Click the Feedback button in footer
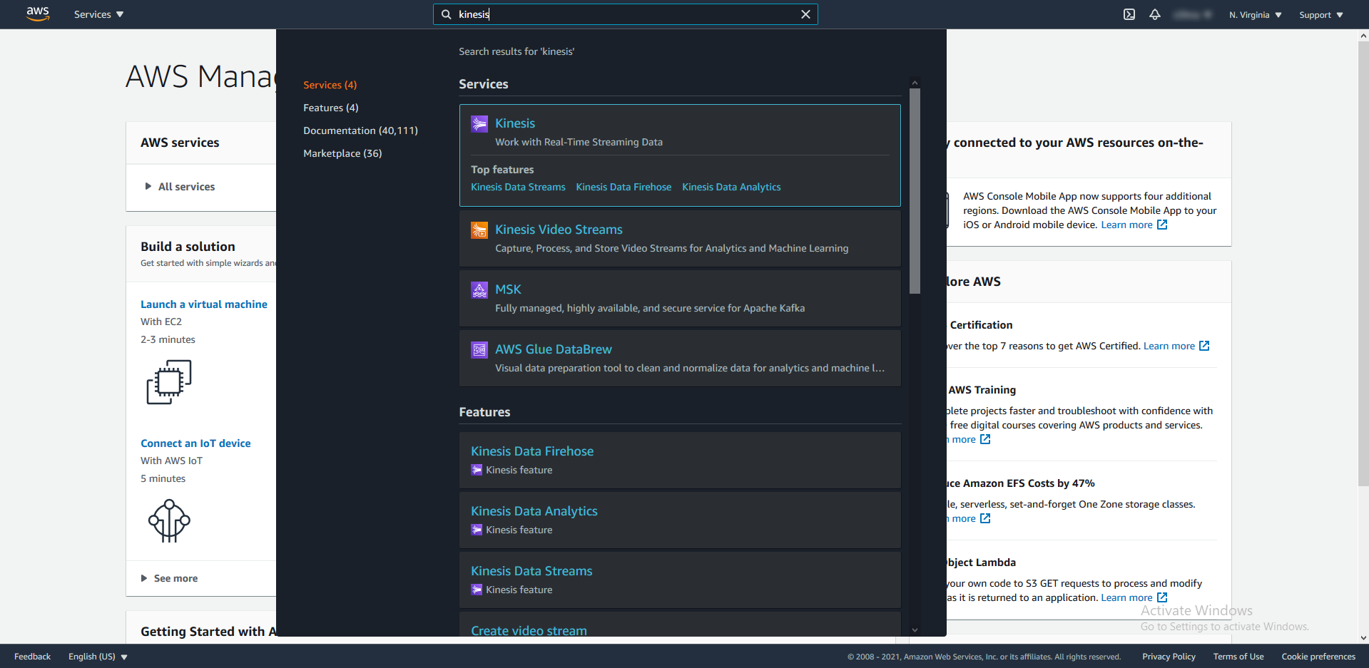This screenshot has height=668, width=1369. tap(32, 657)
